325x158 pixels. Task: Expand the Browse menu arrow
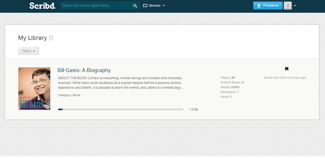pos(164,6)
